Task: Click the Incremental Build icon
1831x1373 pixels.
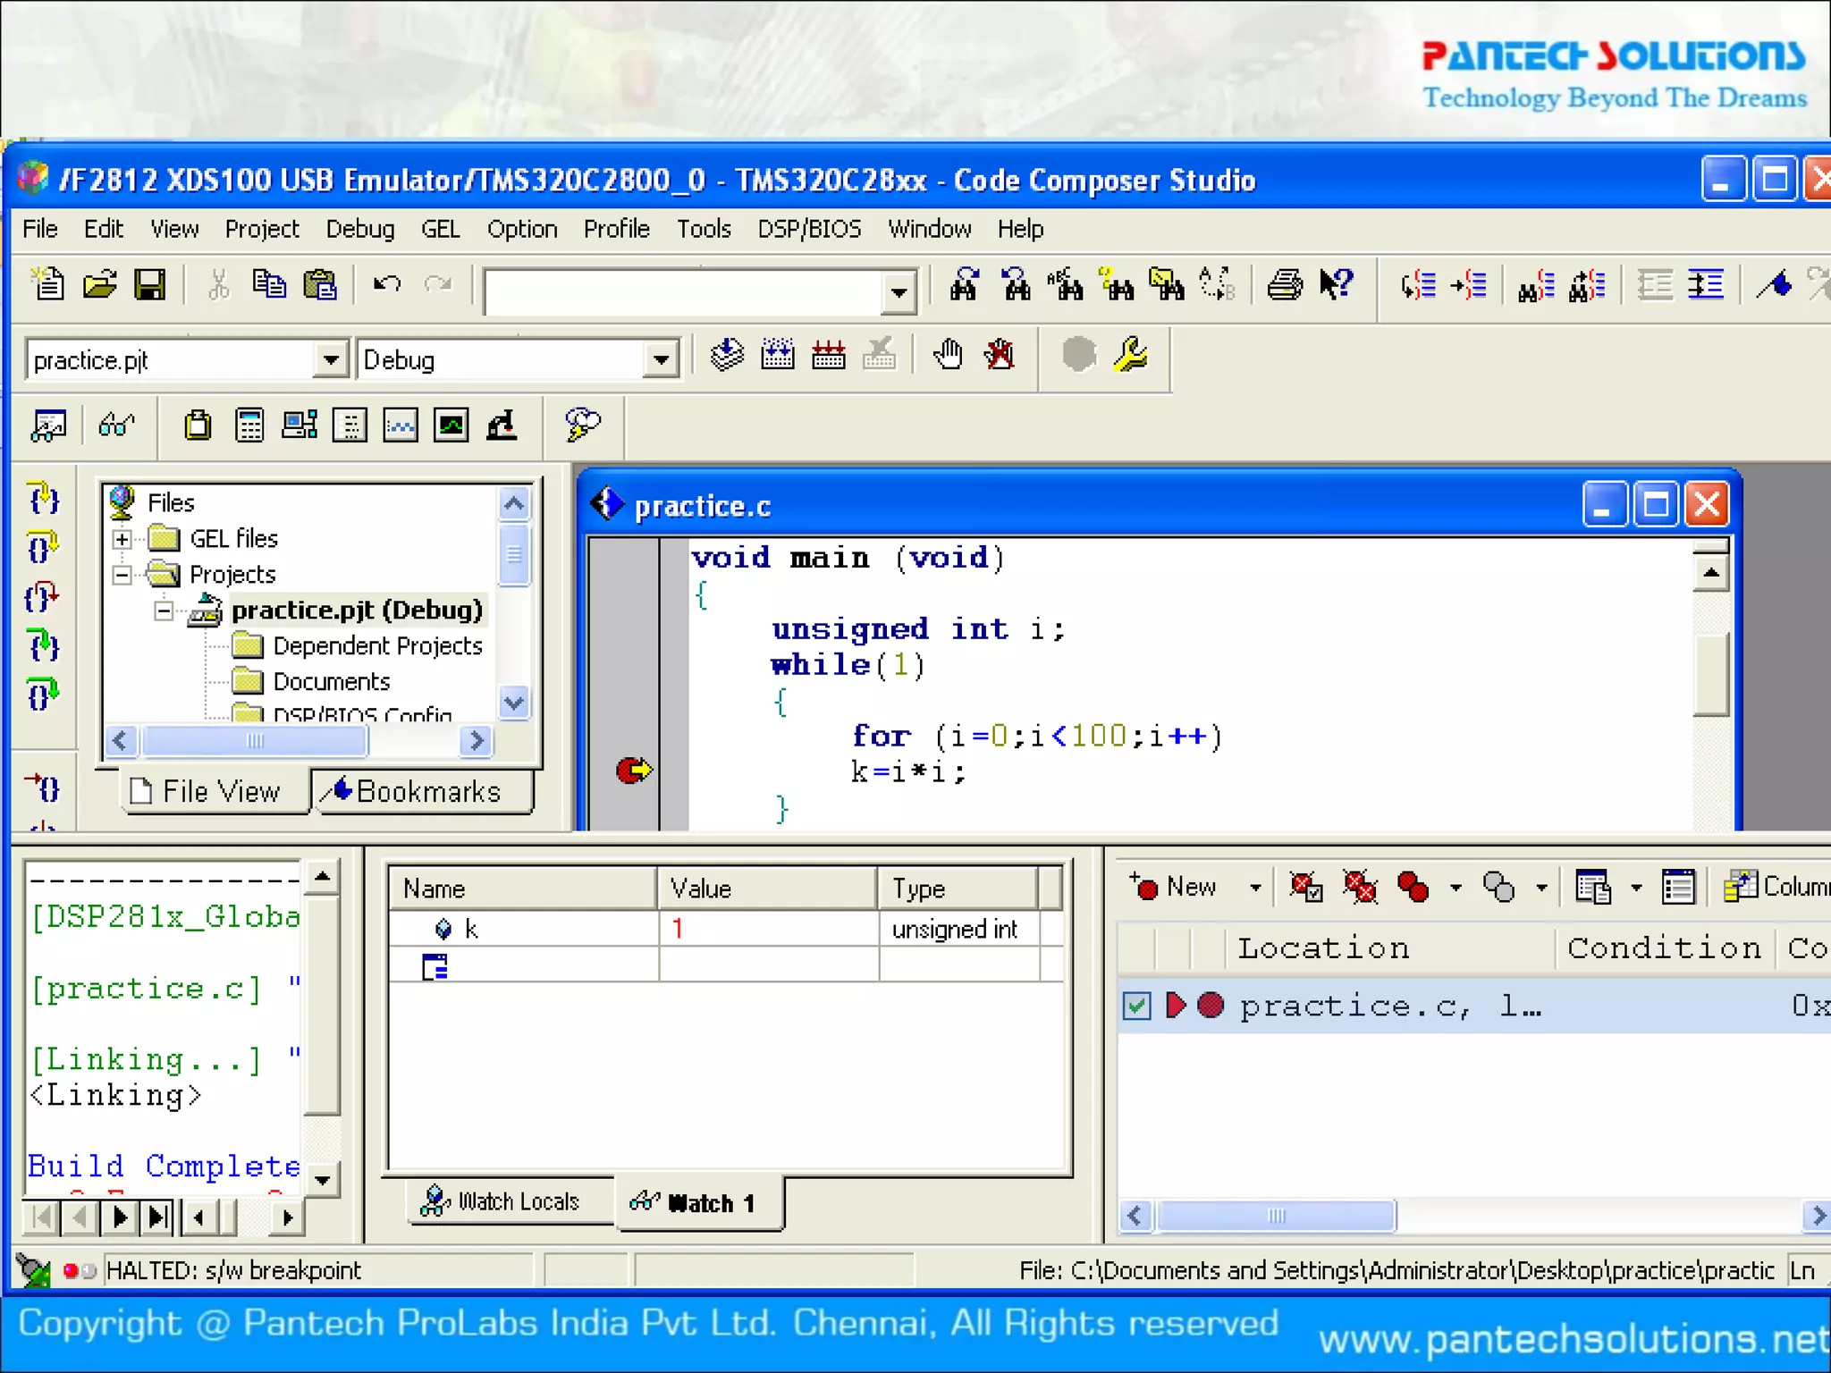Action: (778, 357)
